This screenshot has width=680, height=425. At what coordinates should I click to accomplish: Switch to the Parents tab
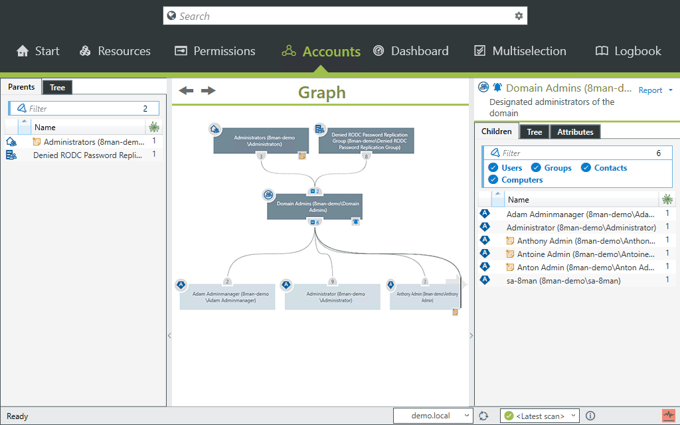click(21, 87)
